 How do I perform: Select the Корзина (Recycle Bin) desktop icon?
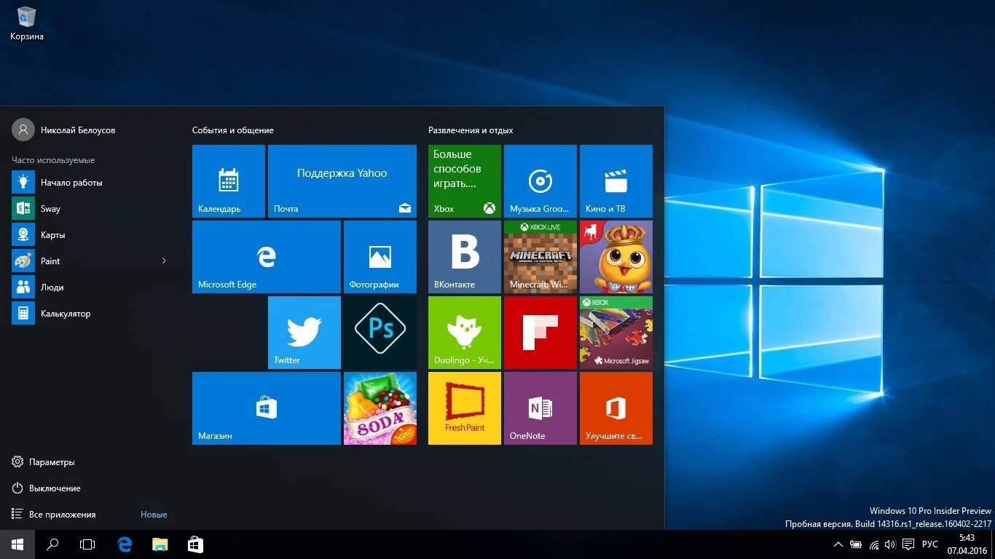(x=27, y=23)
